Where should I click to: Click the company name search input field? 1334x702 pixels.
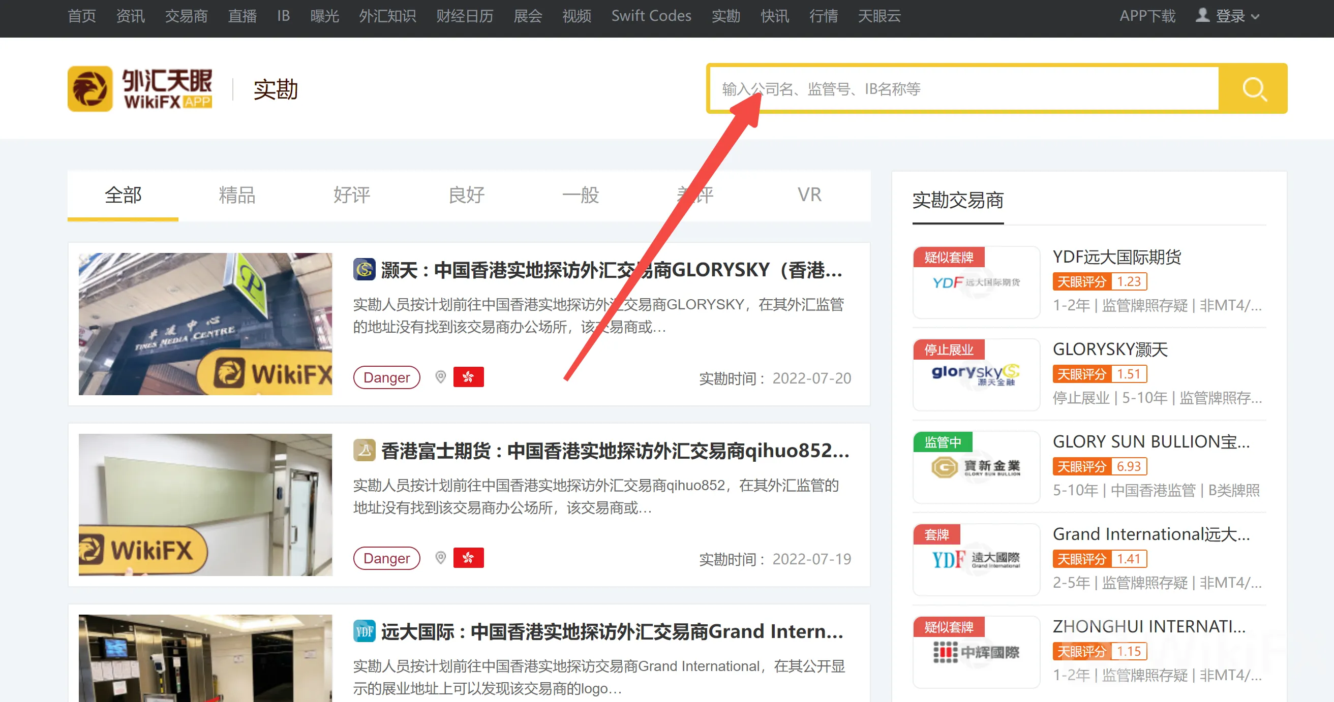964,89
